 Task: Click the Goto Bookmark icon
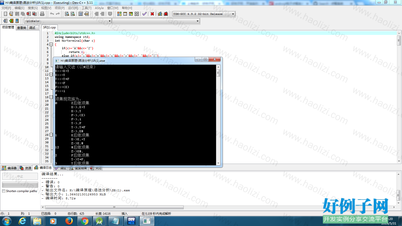(17, 21)
